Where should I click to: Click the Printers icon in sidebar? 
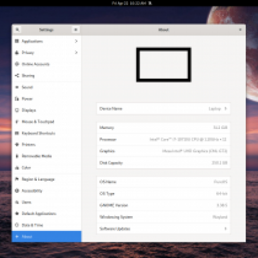pyautogui.click(x=17, y=144)
